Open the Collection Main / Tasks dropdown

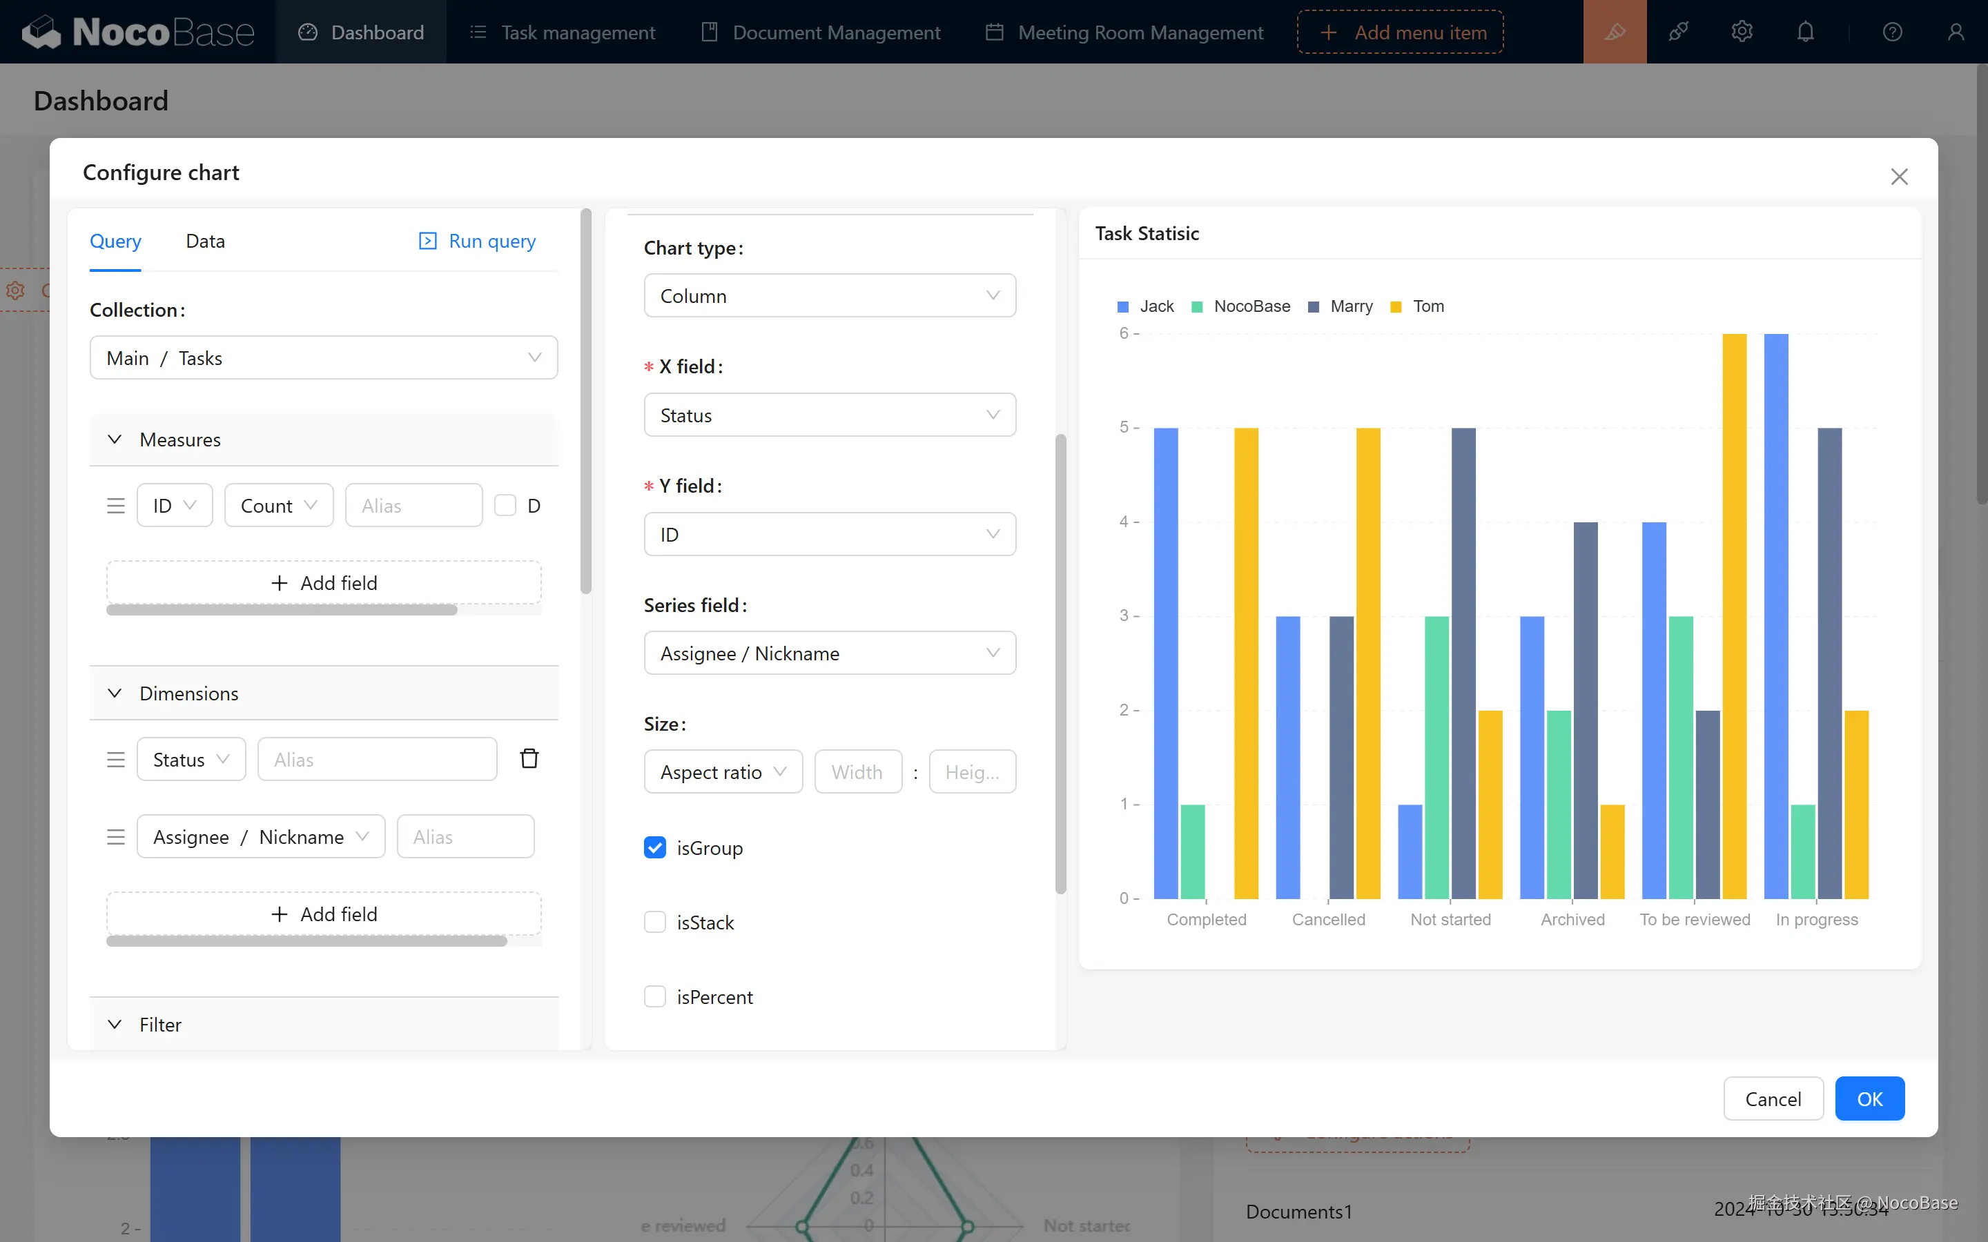324,358
